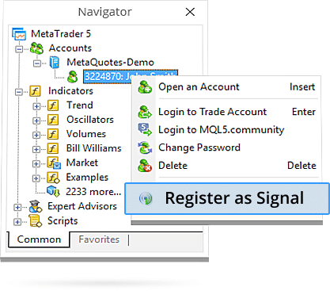Click the Accounts group icon

[36, 48]
